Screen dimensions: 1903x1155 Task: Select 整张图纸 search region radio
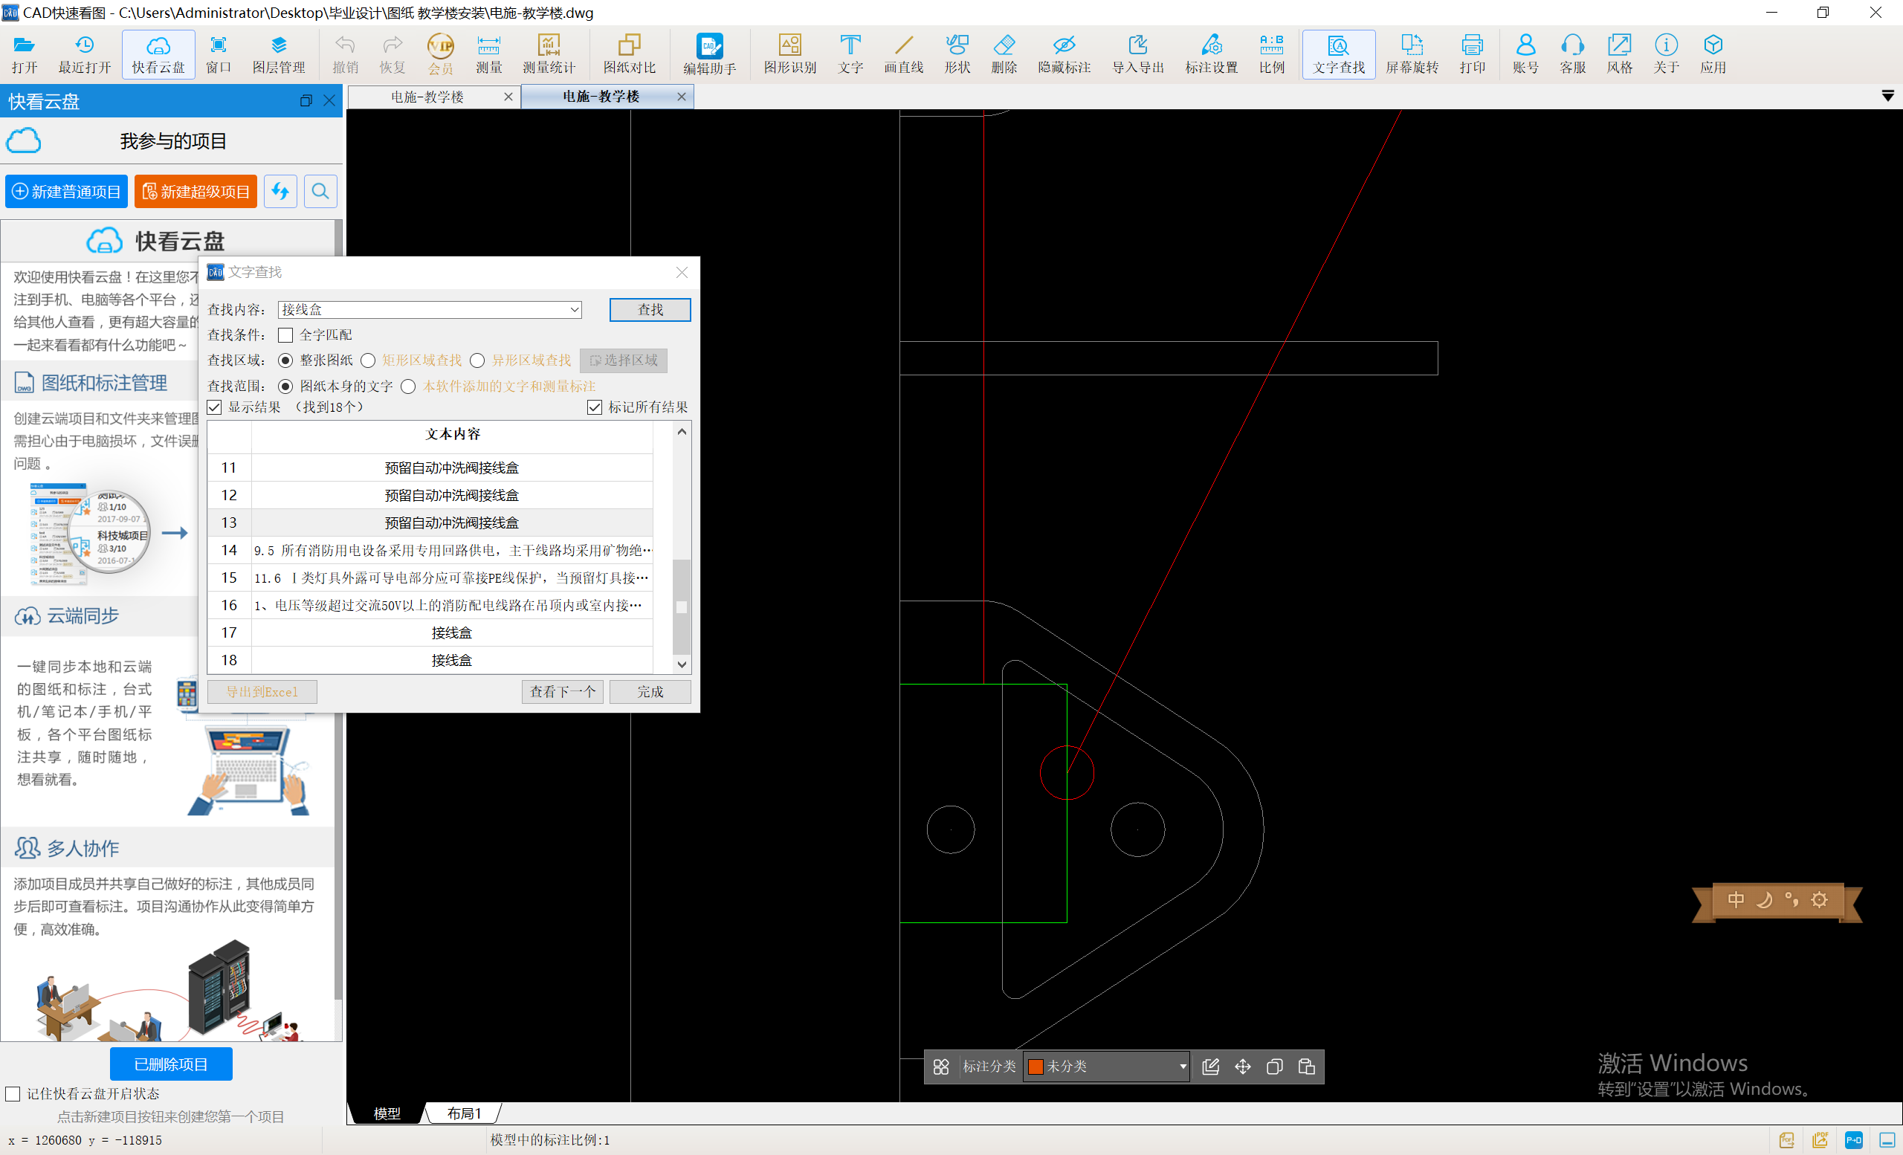[x=285, y=360]
